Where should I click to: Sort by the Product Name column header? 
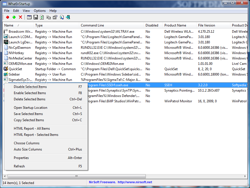(180, 25)
